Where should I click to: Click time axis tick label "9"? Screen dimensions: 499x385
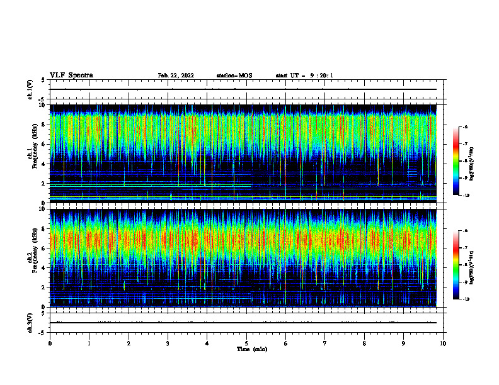(404, 343)
